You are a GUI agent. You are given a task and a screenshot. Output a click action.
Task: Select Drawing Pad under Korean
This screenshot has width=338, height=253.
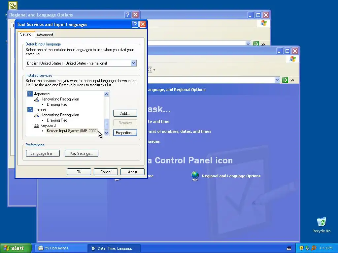(x=57, y=120)
